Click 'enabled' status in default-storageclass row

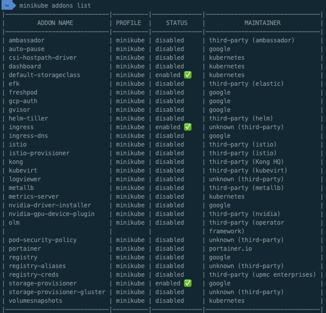pyautogui.click(x=168, y=75)
